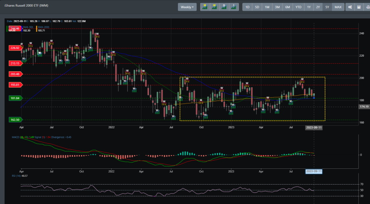Click the W sell signal near February 2023 high
The height and width of the screenshot is (204, 370).
pos(247,84)
